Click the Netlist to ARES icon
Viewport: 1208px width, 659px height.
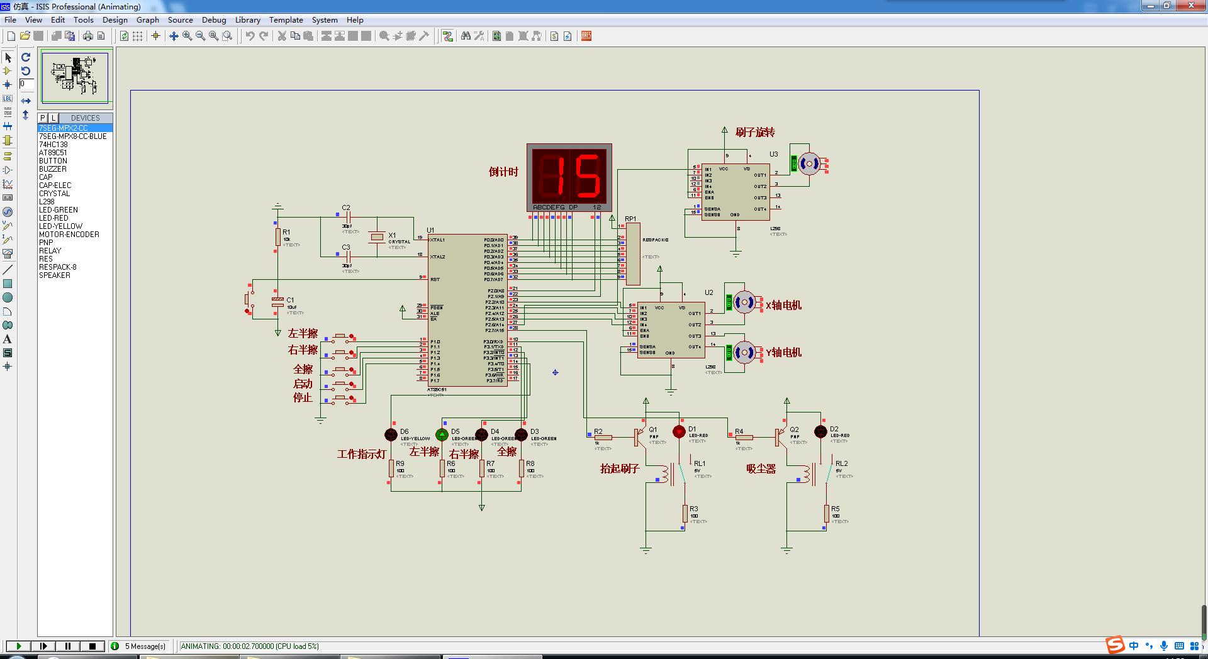(x=586, y=36)
